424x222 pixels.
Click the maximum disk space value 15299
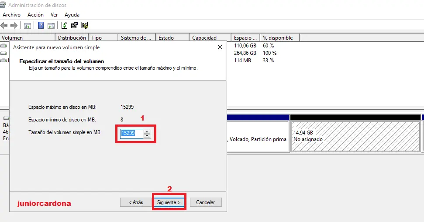point(127,107)
